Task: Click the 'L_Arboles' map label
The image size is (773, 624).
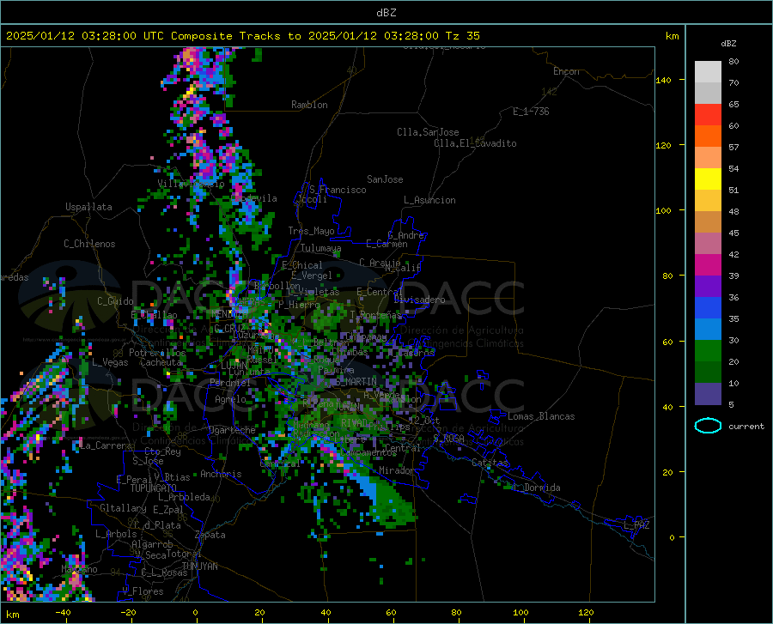Action: (x=116, y=533)
